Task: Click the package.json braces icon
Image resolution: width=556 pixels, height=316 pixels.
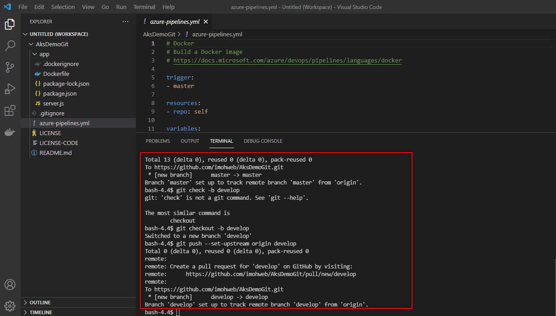Action: tap(38, 94)
